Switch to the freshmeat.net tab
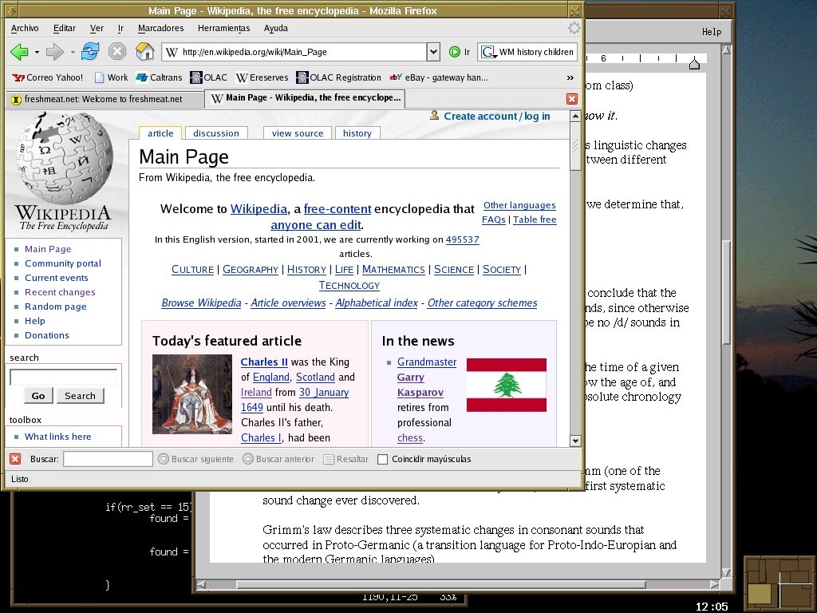Screen dimensions: 817x613 [103, 99]
